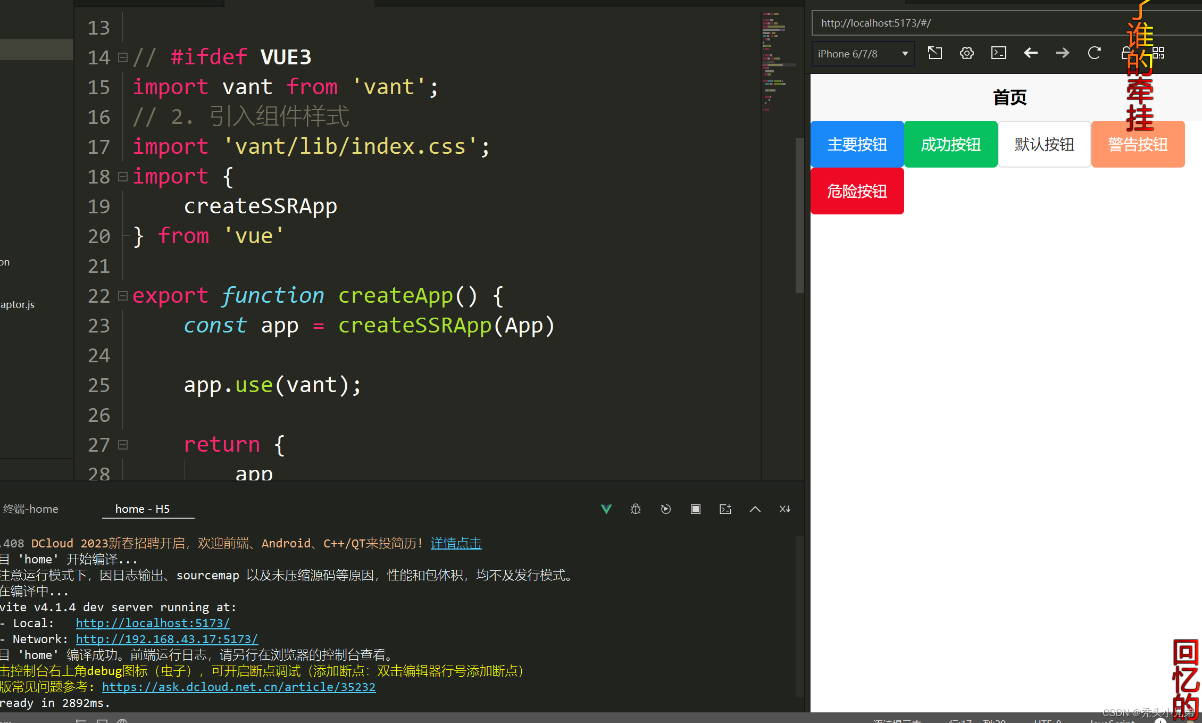This screenshot has height=723, width=1202.
Task: Stop the running home H5 task
Action: point(695,509)
